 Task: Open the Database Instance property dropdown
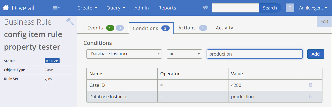pyautogui.click(x=124, y=54)
